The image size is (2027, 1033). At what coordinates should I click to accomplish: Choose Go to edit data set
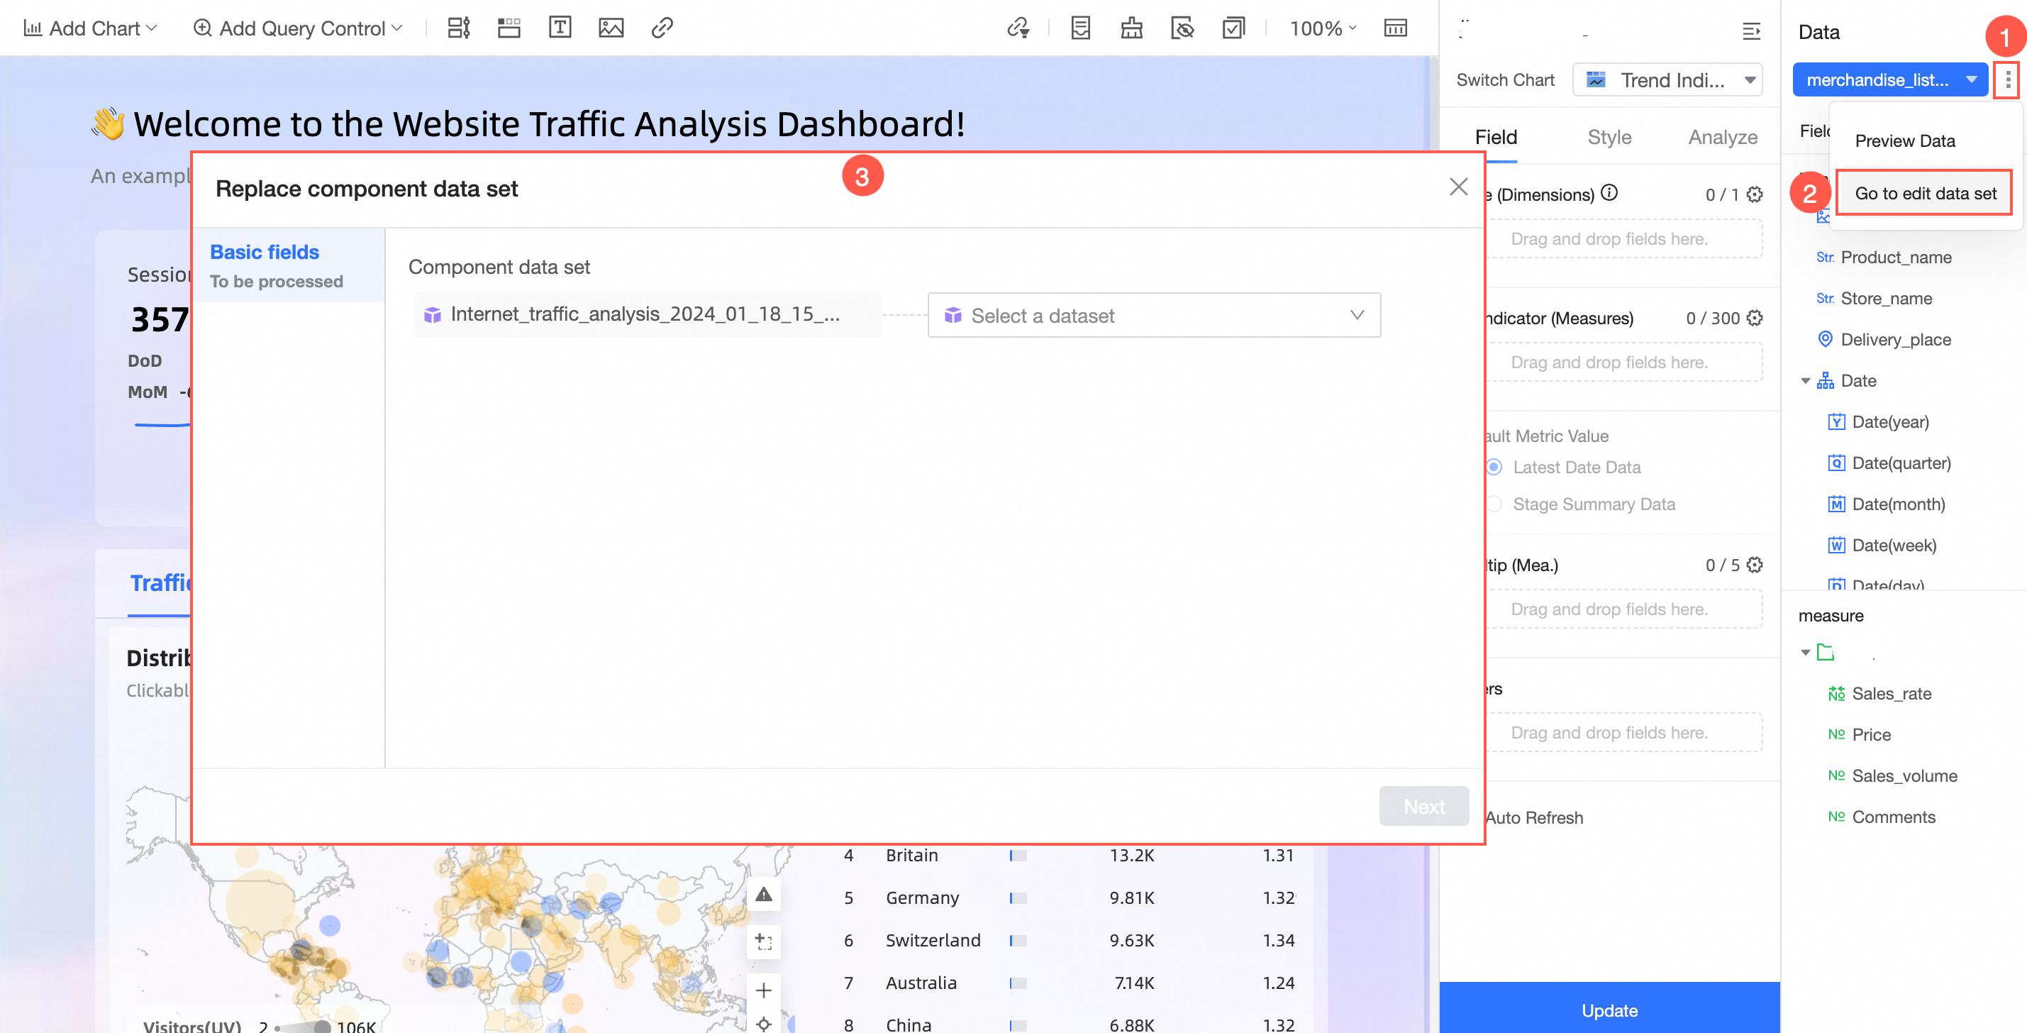click(1925, 193)
